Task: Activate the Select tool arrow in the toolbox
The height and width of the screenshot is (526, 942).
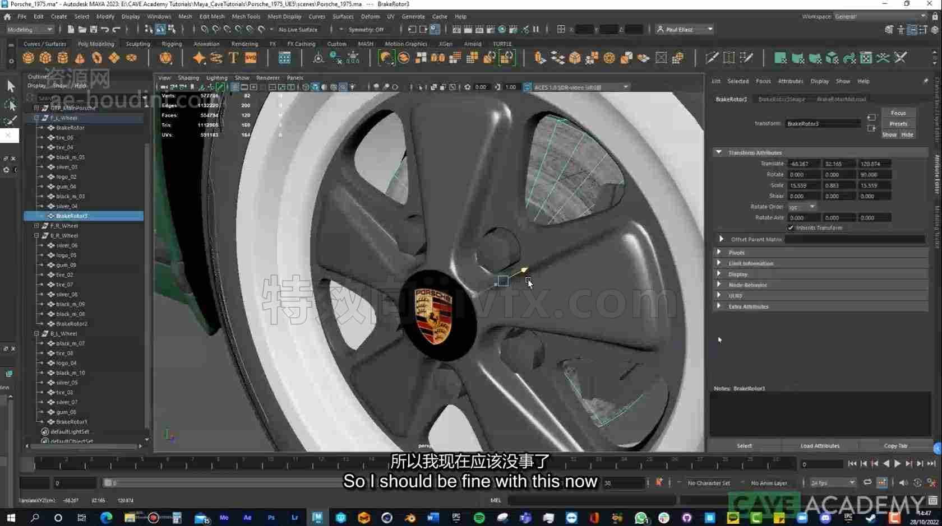Action: pyautogui.click(x=11, y=86)
